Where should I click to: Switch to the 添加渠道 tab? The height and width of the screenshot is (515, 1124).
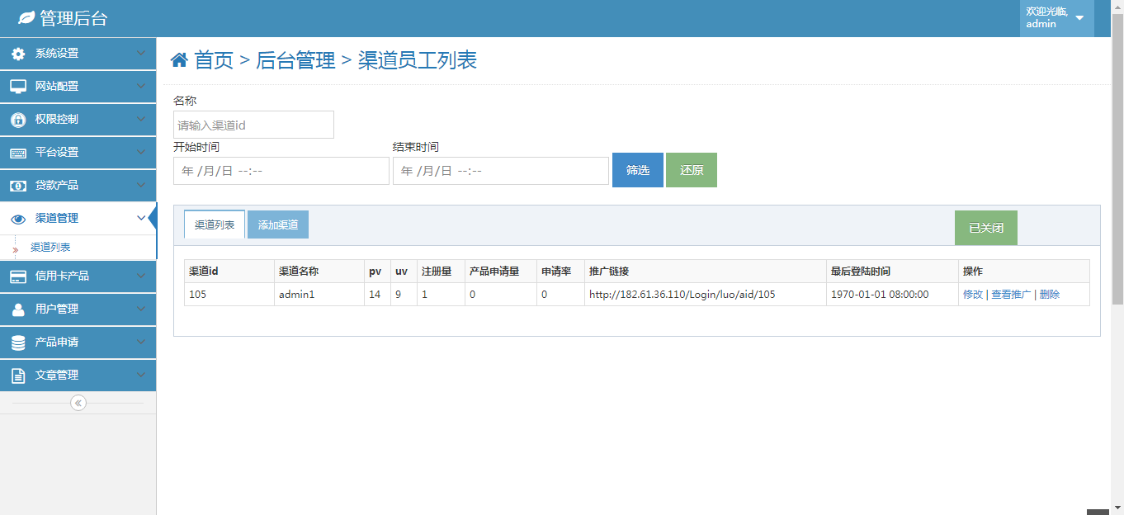278,224
